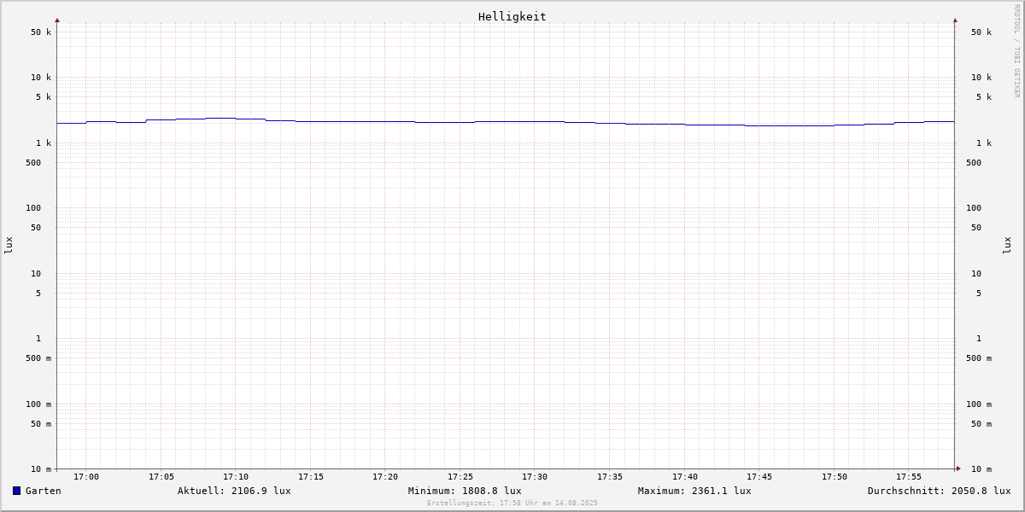Click the 17:00 time axis label
This screenshot has height=512, width=1025.
coord(86,477)
